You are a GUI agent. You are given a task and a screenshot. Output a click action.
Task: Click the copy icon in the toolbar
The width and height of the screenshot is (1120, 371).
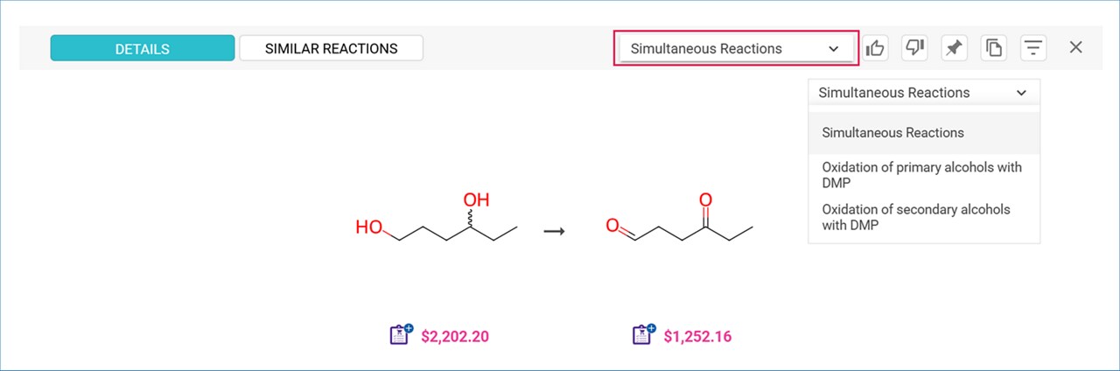[994, 48]
